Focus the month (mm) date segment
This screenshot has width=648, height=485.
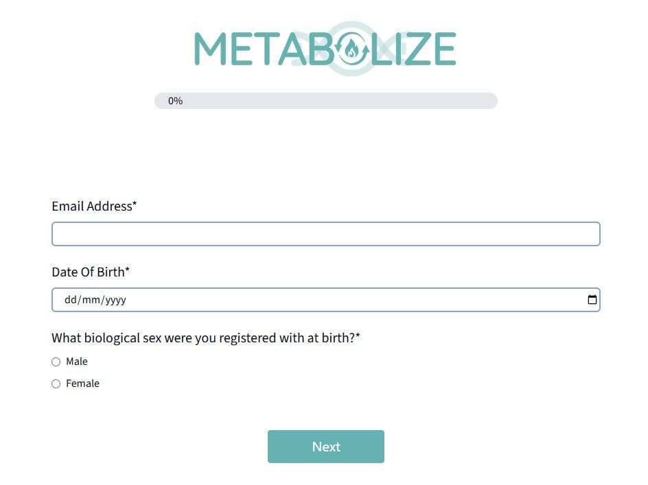click(x=91, y=300)
